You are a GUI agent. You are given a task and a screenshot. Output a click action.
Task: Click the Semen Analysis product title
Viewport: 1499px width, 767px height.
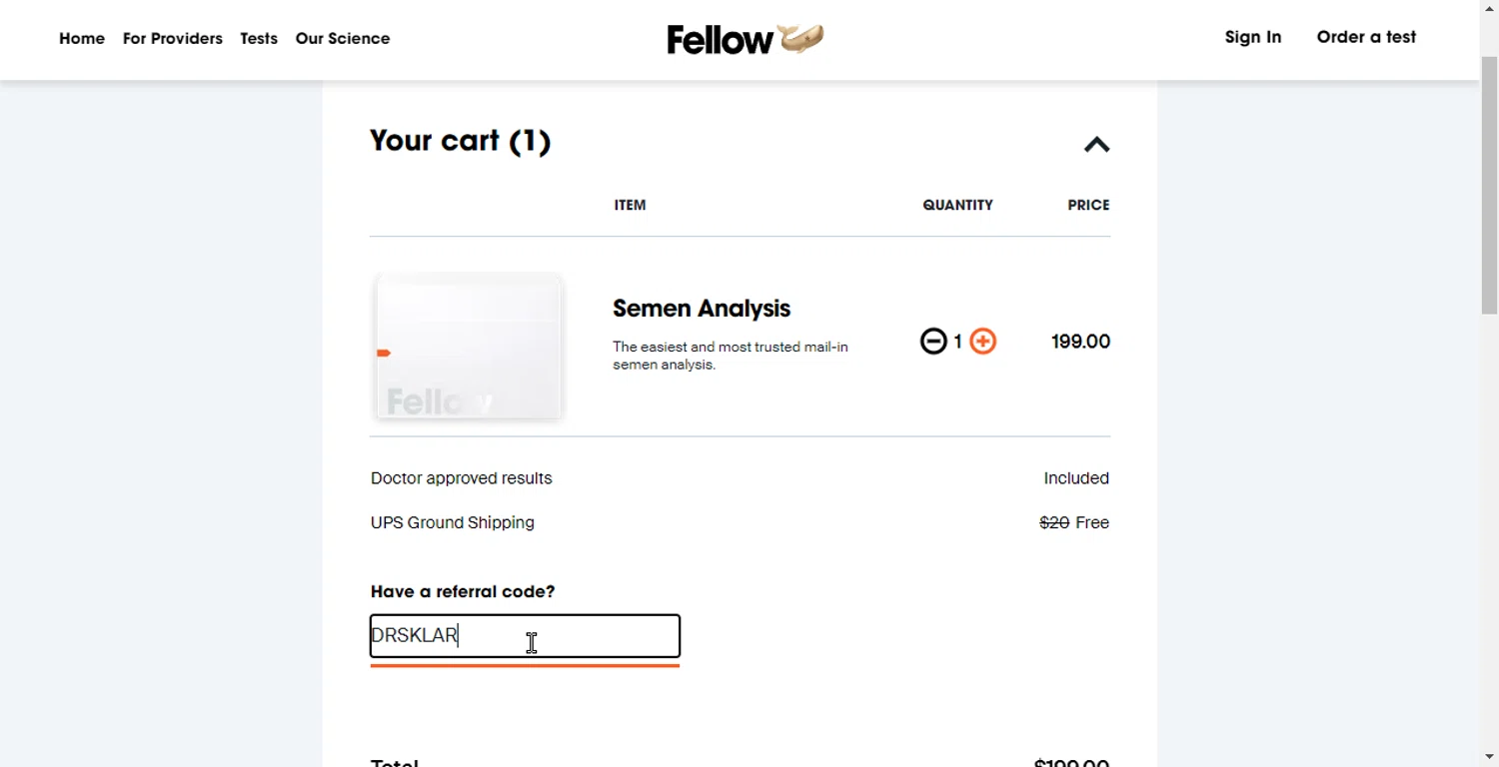(x=702, y=309)
